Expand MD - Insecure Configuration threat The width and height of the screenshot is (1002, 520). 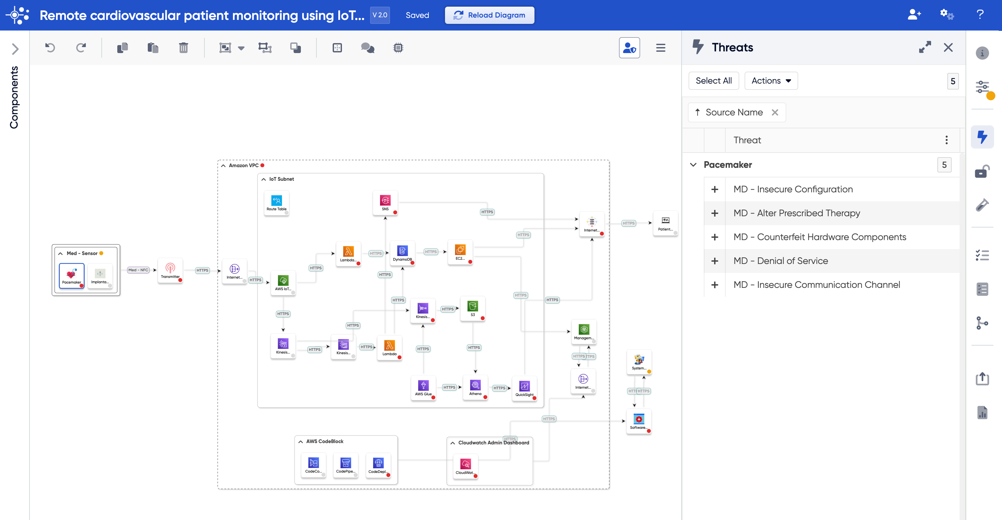(714, 189)
